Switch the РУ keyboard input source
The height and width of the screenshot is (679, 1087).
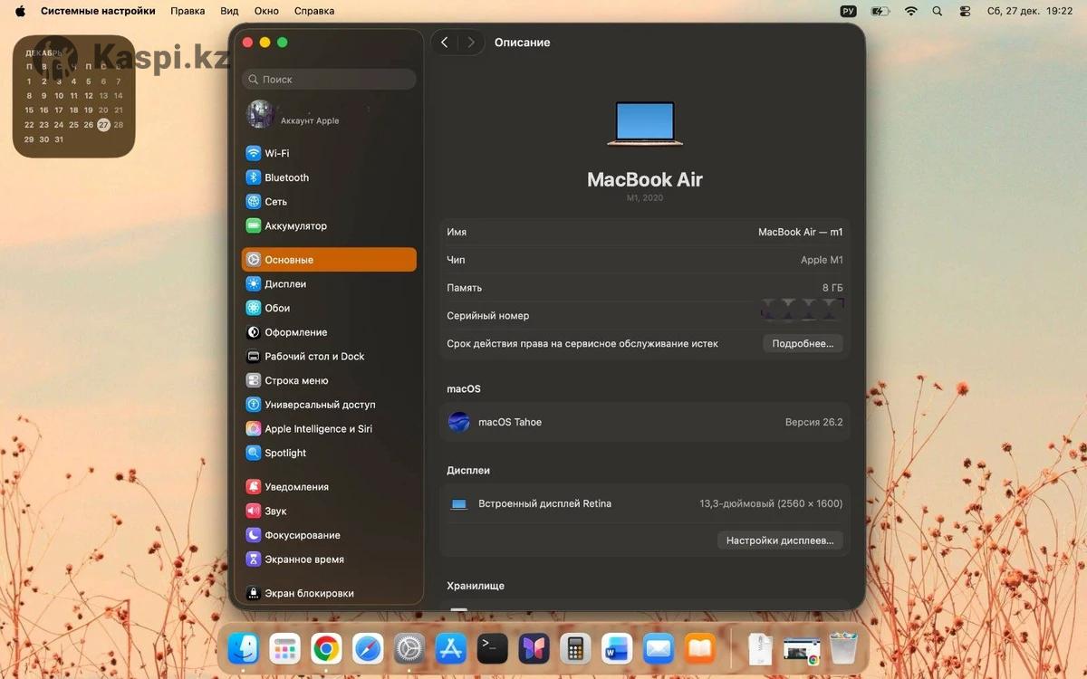(x=848, y=11)
